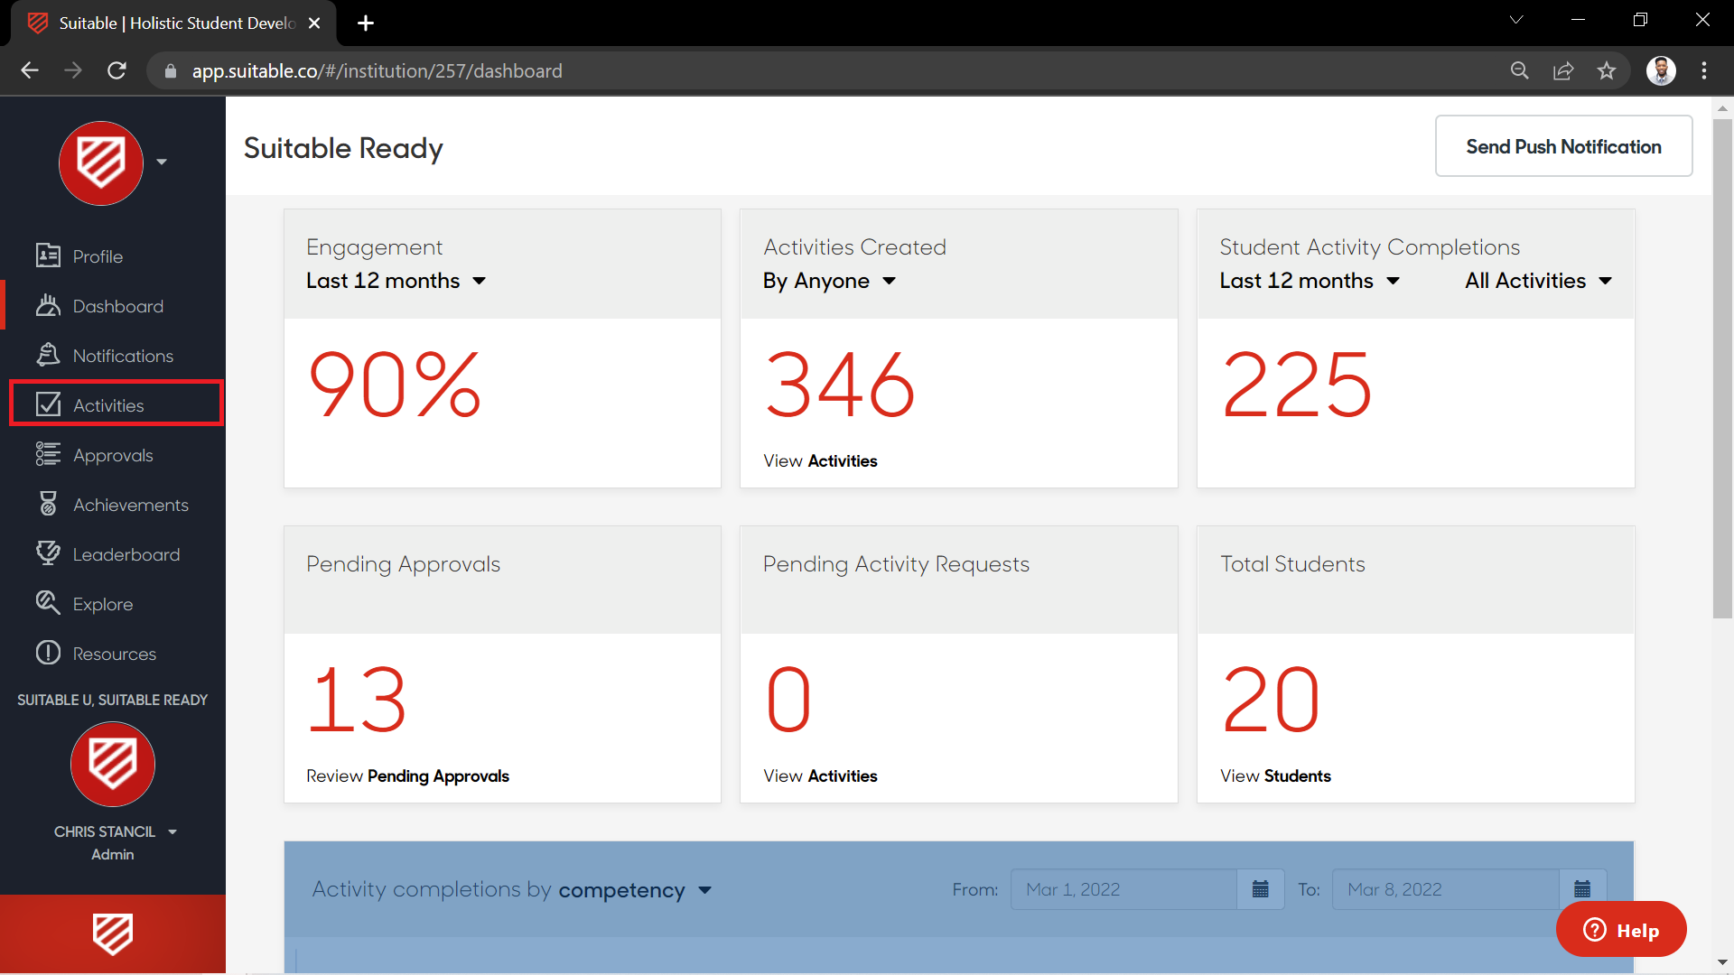The height and width of the screenshot is (975, 1734).
Task: Click the Explore magnifier icon
Action: coord(48,603)
